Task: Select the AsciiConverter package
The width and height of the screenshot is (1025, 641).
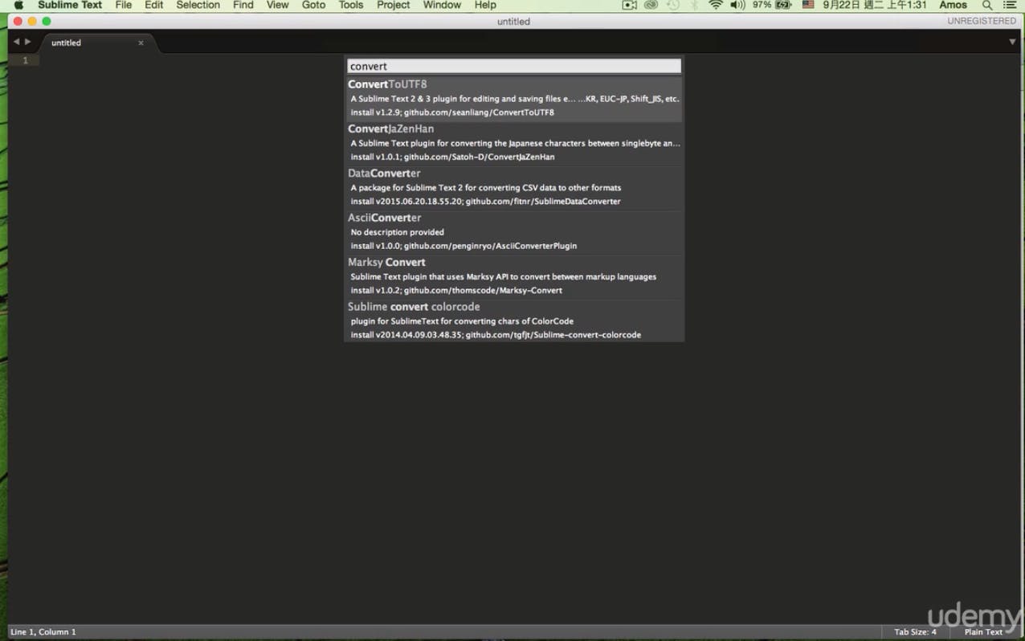Action: pos(514,232)
